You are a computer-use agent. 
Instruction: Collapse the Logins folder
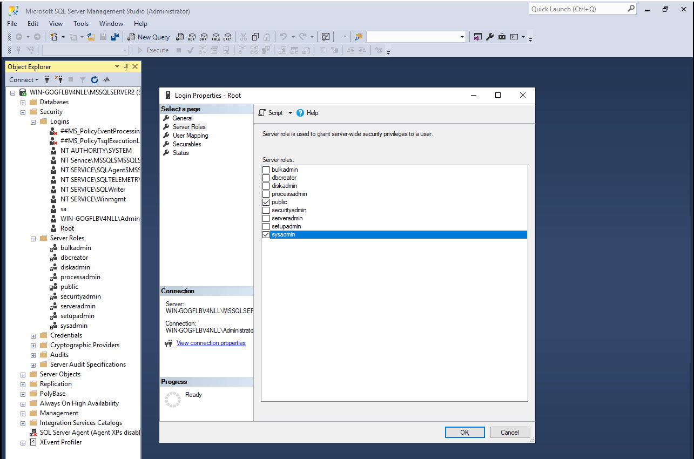(33, 122)
